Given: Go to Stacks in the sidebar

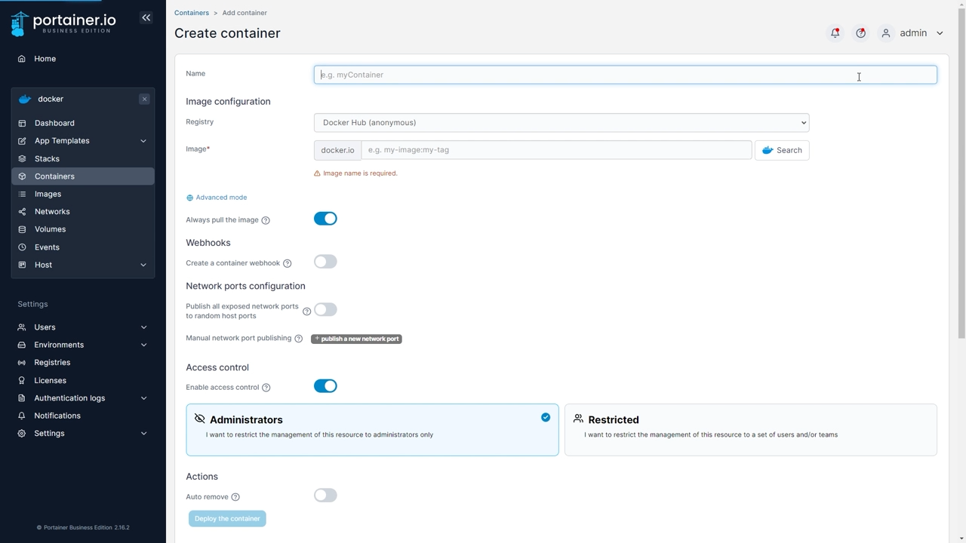Looking at the screenshot, I should coord(47,159).
